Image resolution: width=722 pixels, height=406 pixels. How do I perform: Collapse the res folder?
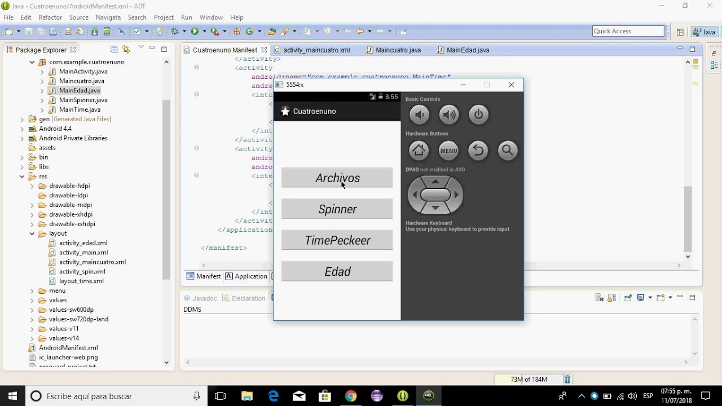[x=22, y=176]
